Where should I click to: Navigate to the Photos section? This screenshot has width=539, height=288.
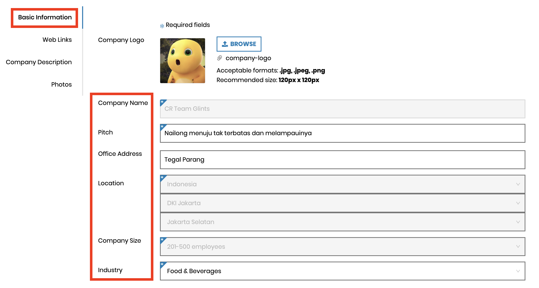click(x=61, y=84)
